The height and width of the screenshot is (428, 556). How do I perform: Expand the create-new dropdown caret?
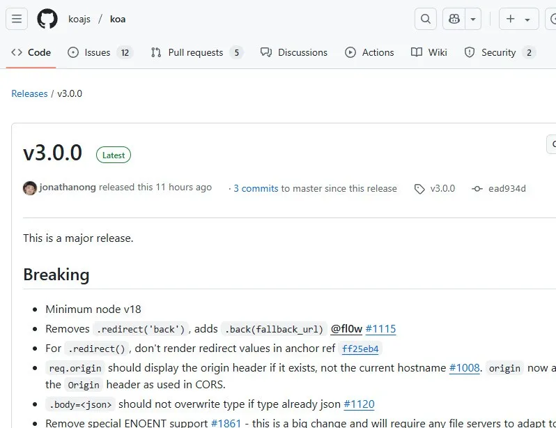click(x=527, y=19)
